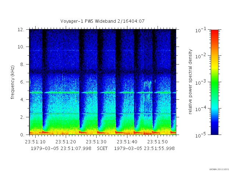Image resolution: width=235 pixels, height=176 pixels.
Task: Click the 'relative power spectral density' label
Action: pos(190,82)
